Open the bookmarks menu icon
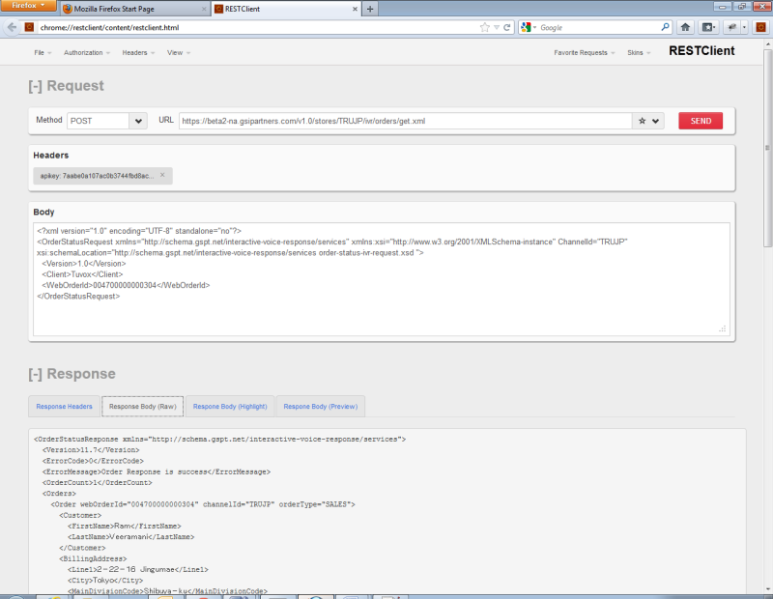 [709, 27]
